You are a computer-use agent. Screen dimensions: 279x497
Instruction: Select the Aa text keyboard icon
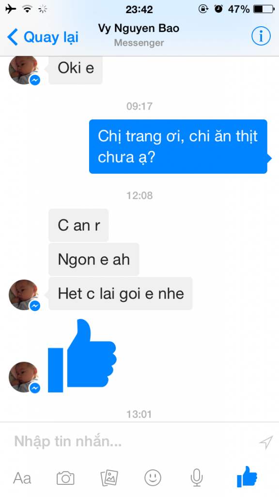click(22, 478)
